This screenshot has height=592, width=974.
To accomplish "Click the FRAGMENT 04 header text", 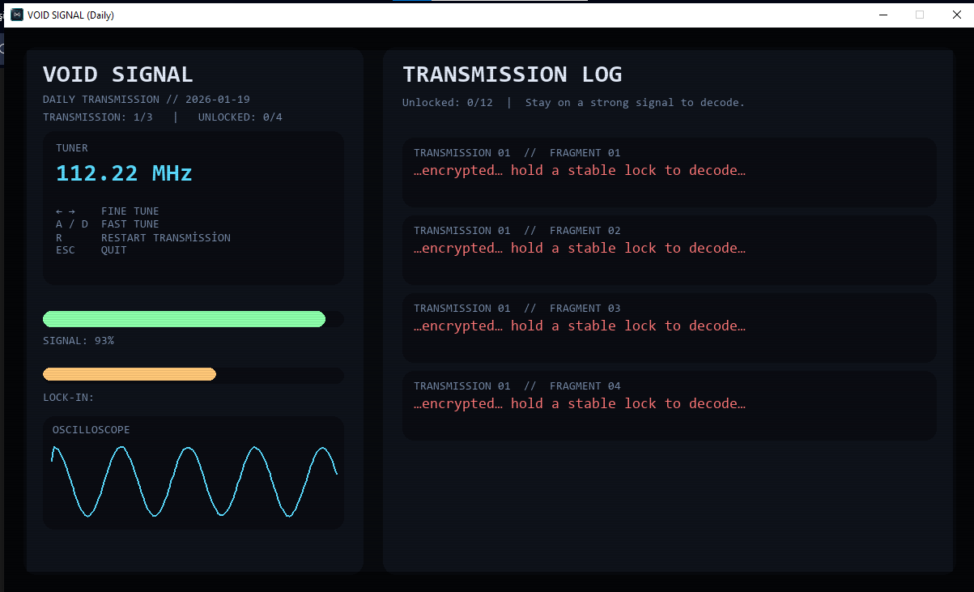I will coord(585,385).
